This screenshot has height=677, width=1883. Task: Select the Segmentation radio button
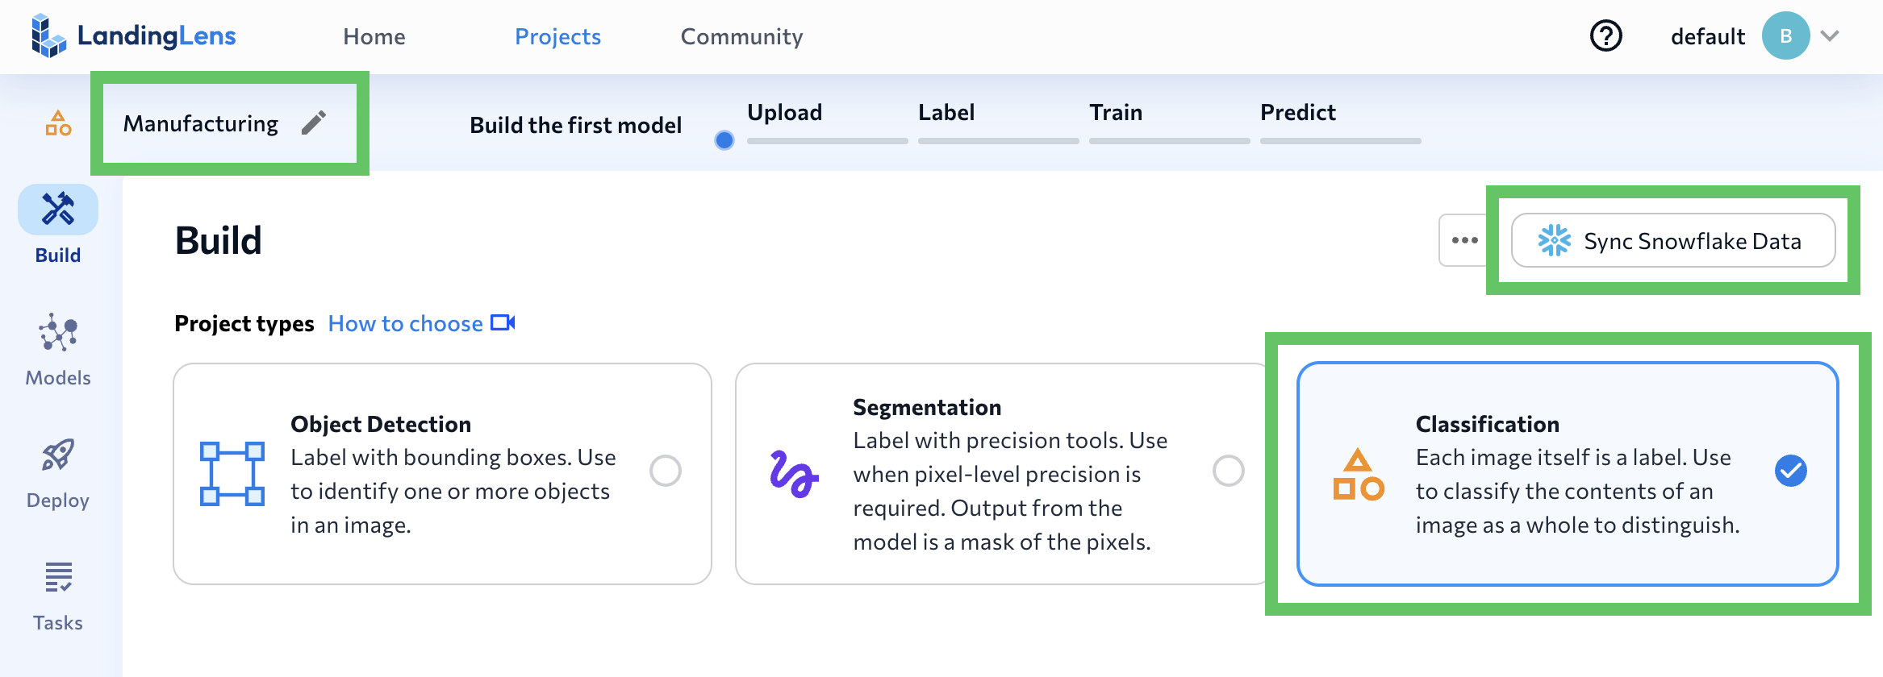coord(1228,471)
